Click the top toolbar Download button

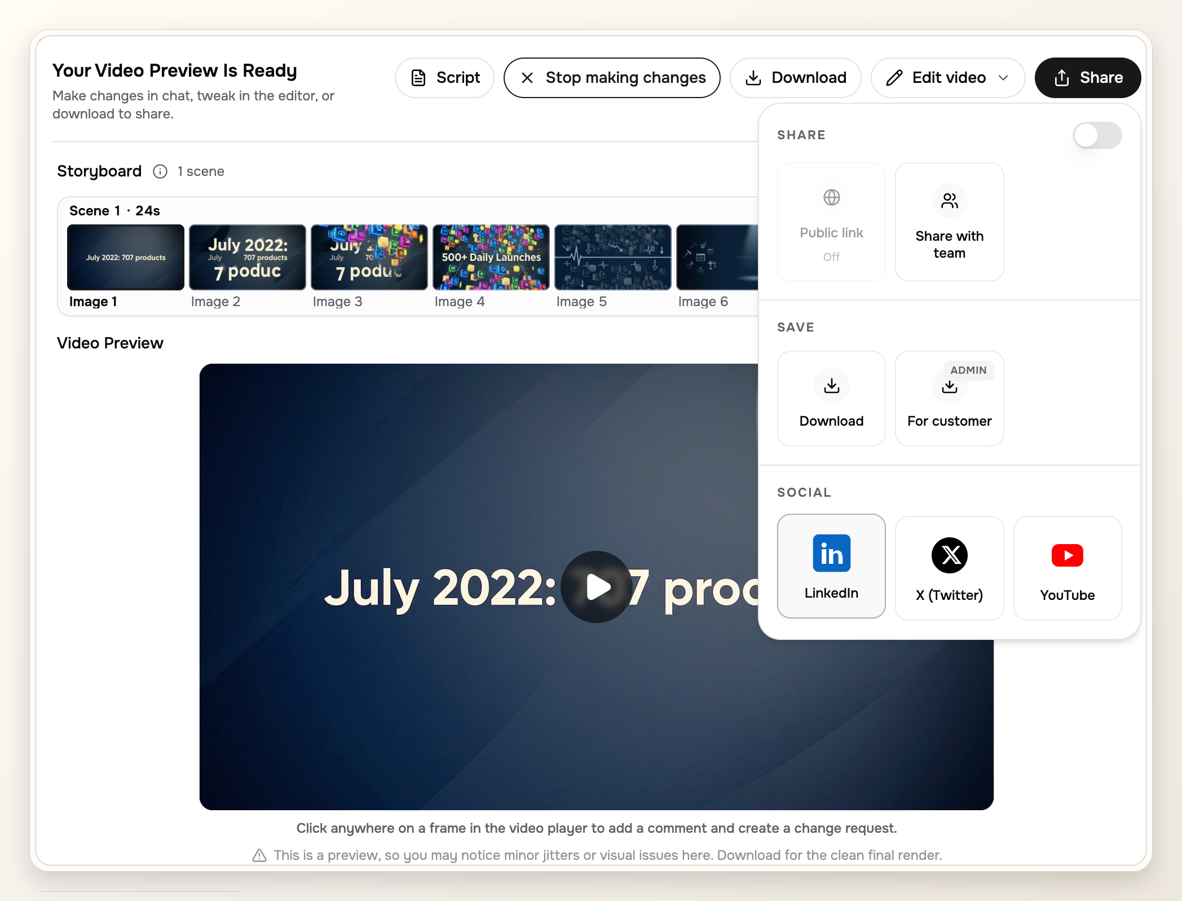click(796, 78)
